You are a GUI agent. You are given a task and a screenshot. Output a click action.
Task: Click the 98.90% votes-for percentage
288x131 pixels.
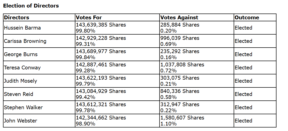pyautogui.click(x=85, y=124)
